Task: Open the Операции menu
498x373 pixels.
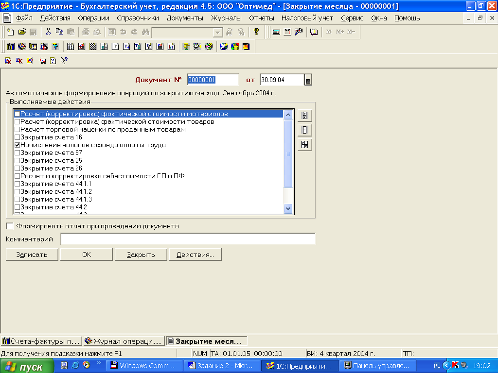Action: [x=93, y=18]
